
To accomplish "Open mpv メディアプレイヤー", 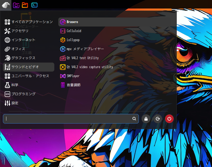I will coord(117,49).
